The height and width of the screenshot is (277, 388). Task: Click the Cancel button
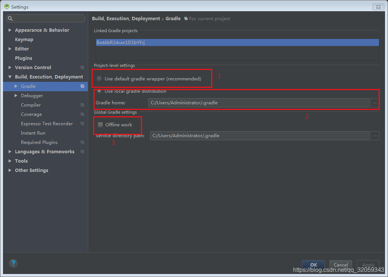point(341,265)
